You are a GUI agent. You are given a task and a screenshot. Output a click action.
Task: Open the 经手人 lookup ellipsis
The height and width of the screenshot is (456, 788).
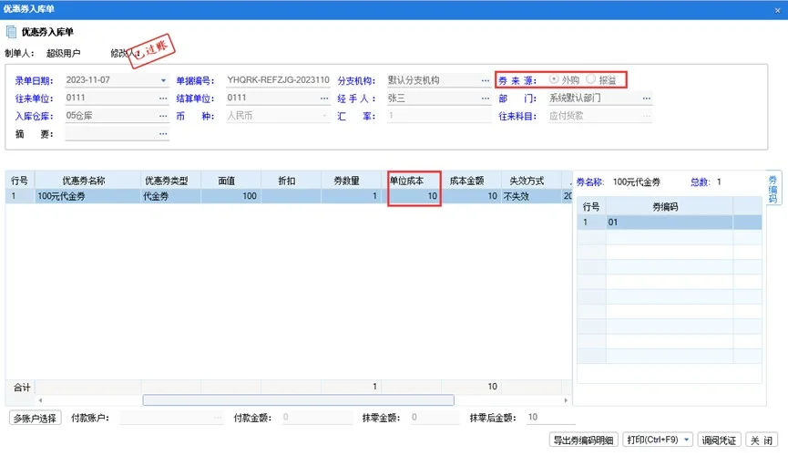pos(485,98)
